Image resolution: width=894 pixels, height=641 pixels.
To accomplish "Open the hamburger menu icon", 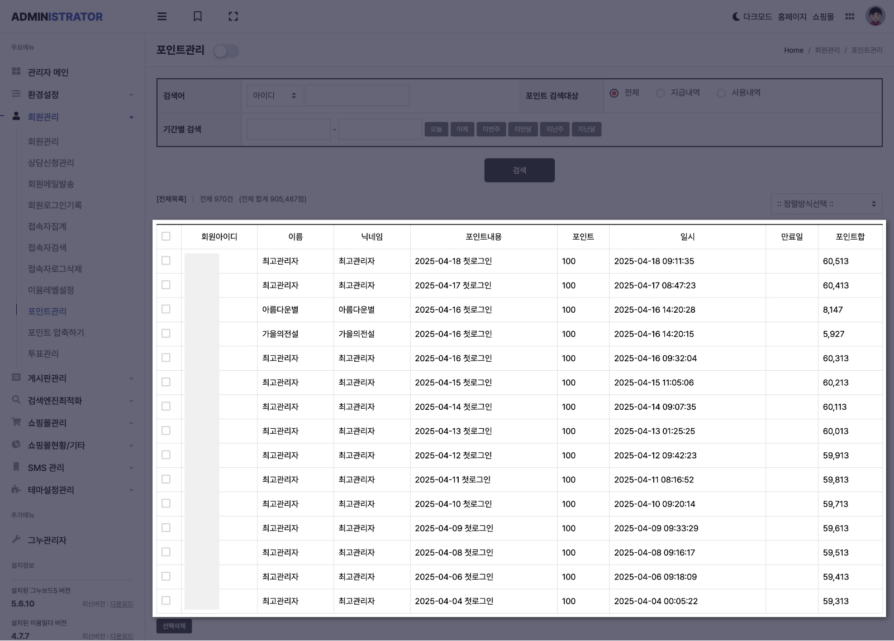I will [x=162, y=16].
